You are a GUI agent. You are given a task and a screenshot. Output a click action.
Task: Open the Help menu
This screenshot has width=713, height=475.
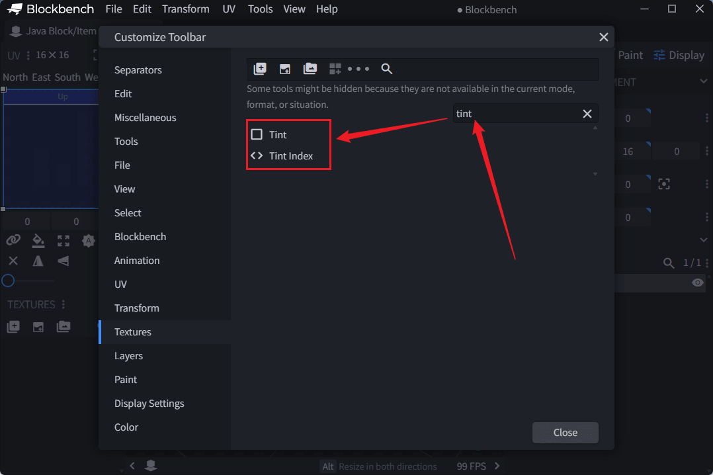pos(327,9)
